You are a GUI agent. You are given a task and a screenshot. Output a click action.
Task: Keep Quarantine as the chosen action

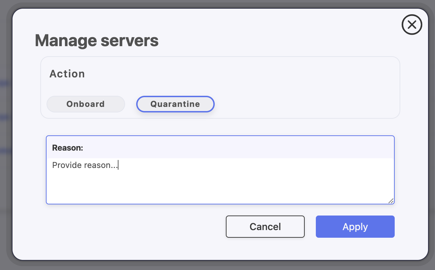175,104
